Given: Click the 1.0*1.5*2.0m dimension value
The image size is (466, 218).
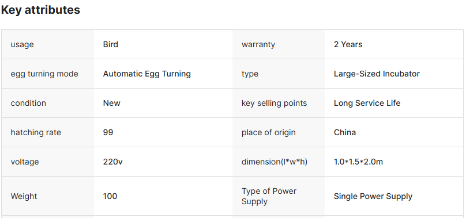Looking at the screenshot, I should (x=358, y=162).
